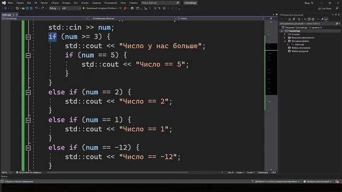Open the Debug configuration dropdown
The image size is (342, 192).
click(55, 9)
